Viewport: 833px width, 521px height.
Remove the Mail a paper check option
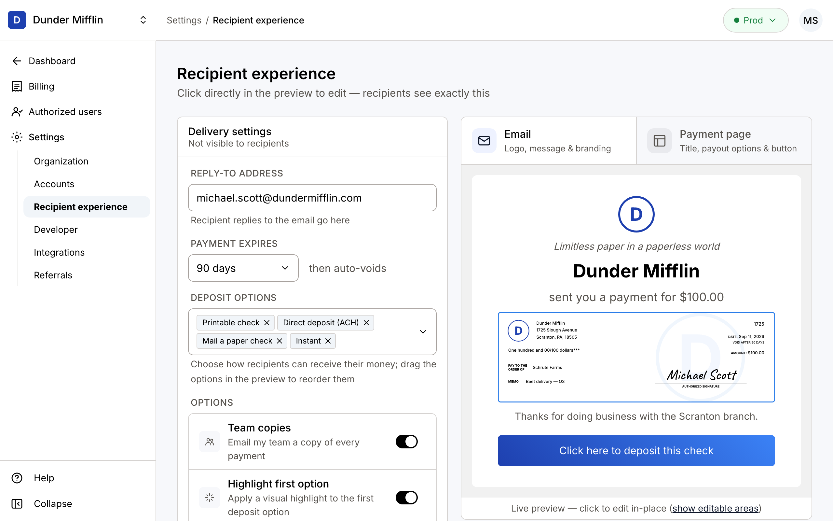pyautogui.click(x=280, y=341)
